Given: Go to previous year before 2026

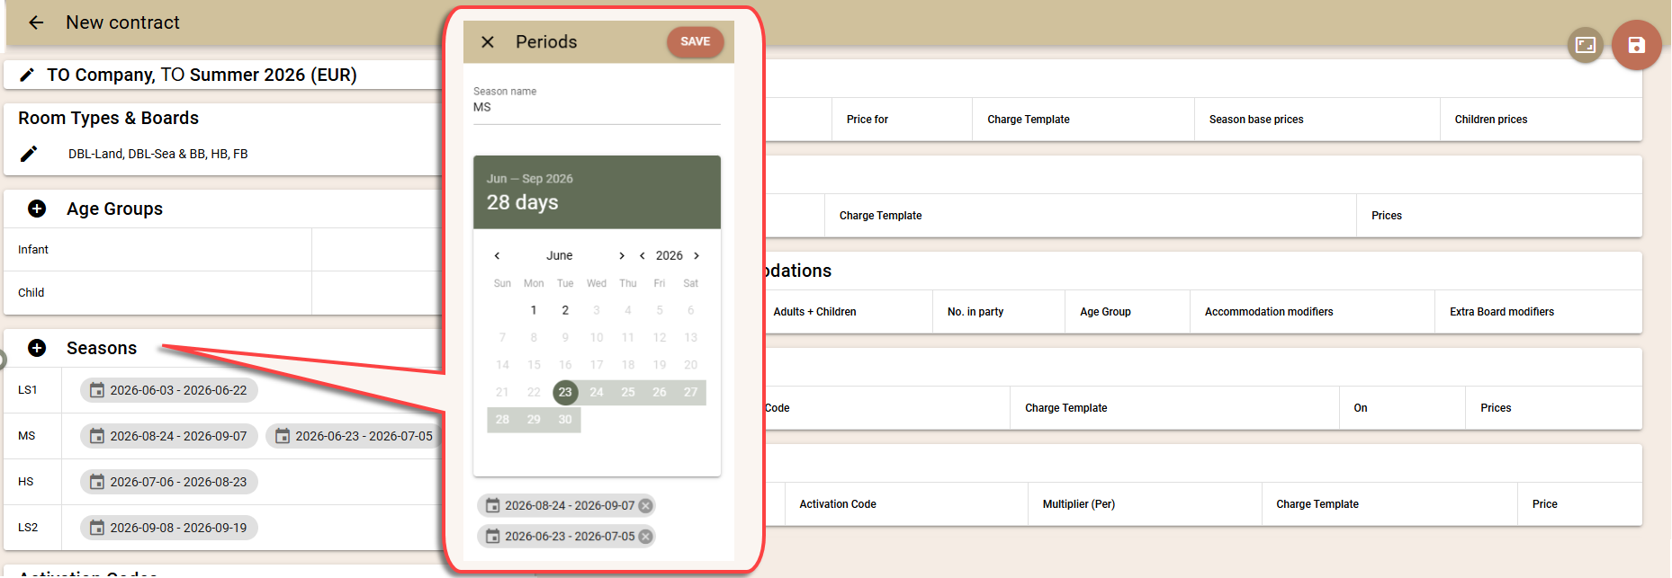Looking at the screenshot, I should point(642,255).
